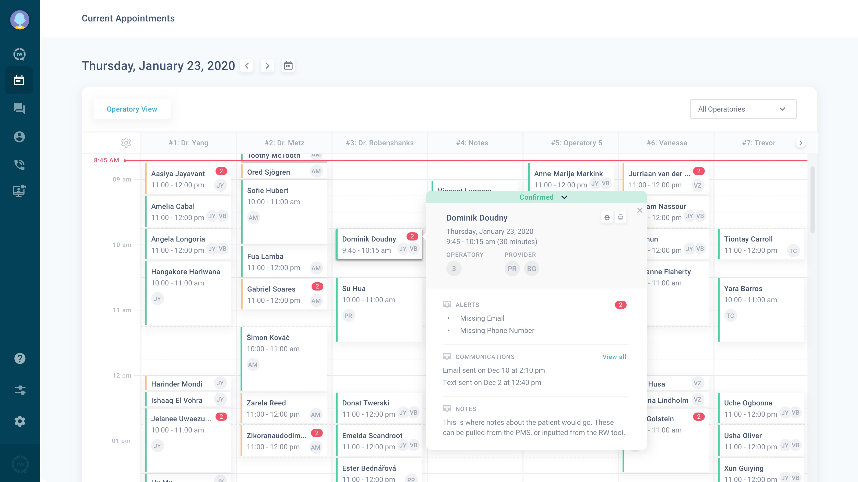Open the date picker calendar icon
The width and height of the screenshot is (858, 482).
coord(288,66)
